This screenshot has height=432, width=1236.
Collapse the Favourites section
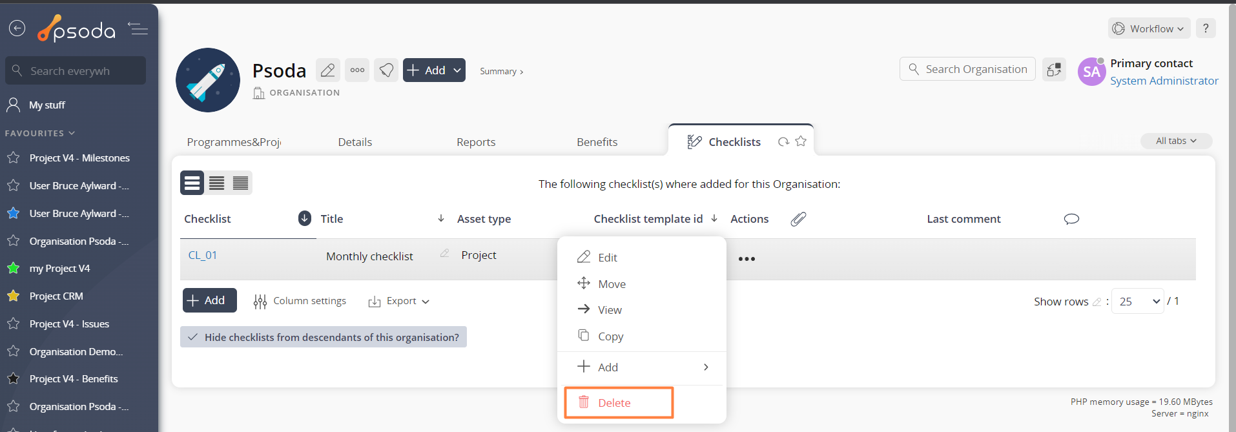coord(40,133)
